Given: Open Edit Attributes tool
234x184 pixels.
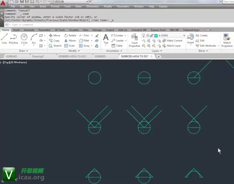Looking at the screenshot, I should [x=206, y=46].
